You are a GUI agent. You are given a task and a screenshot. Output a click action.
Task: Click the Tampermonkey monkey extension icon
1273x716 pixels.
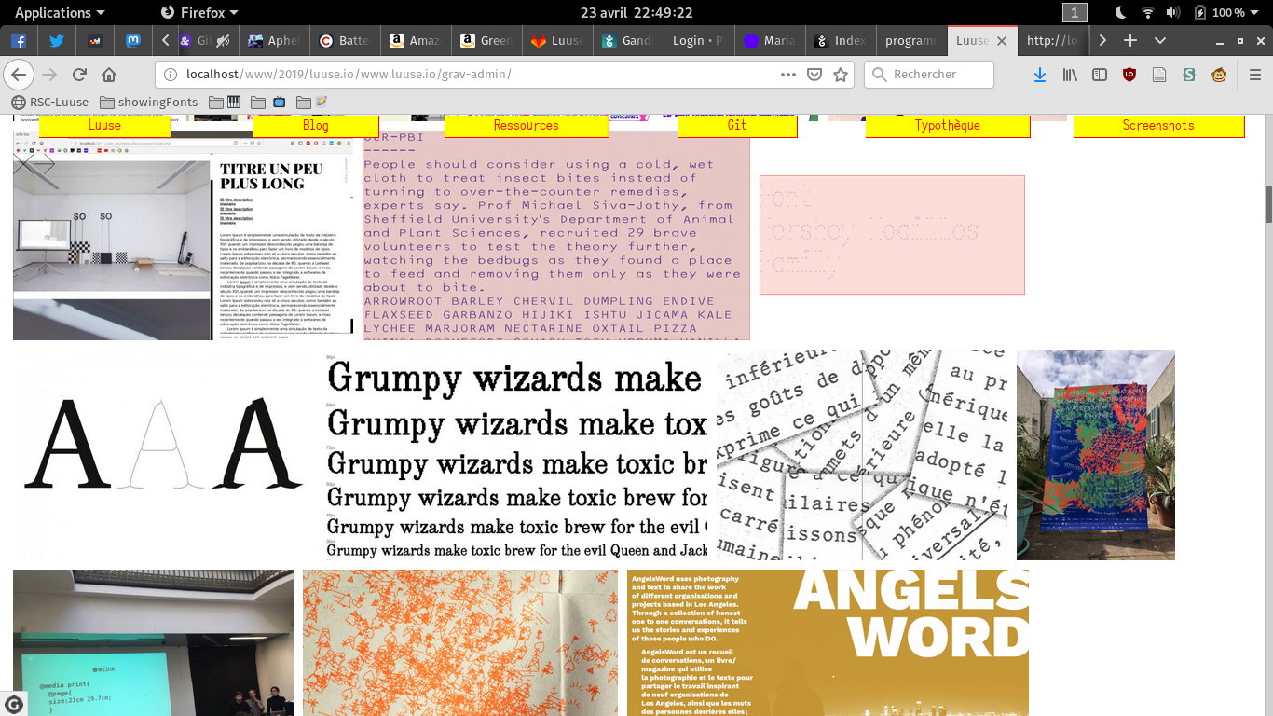[x=1219, y=75]
